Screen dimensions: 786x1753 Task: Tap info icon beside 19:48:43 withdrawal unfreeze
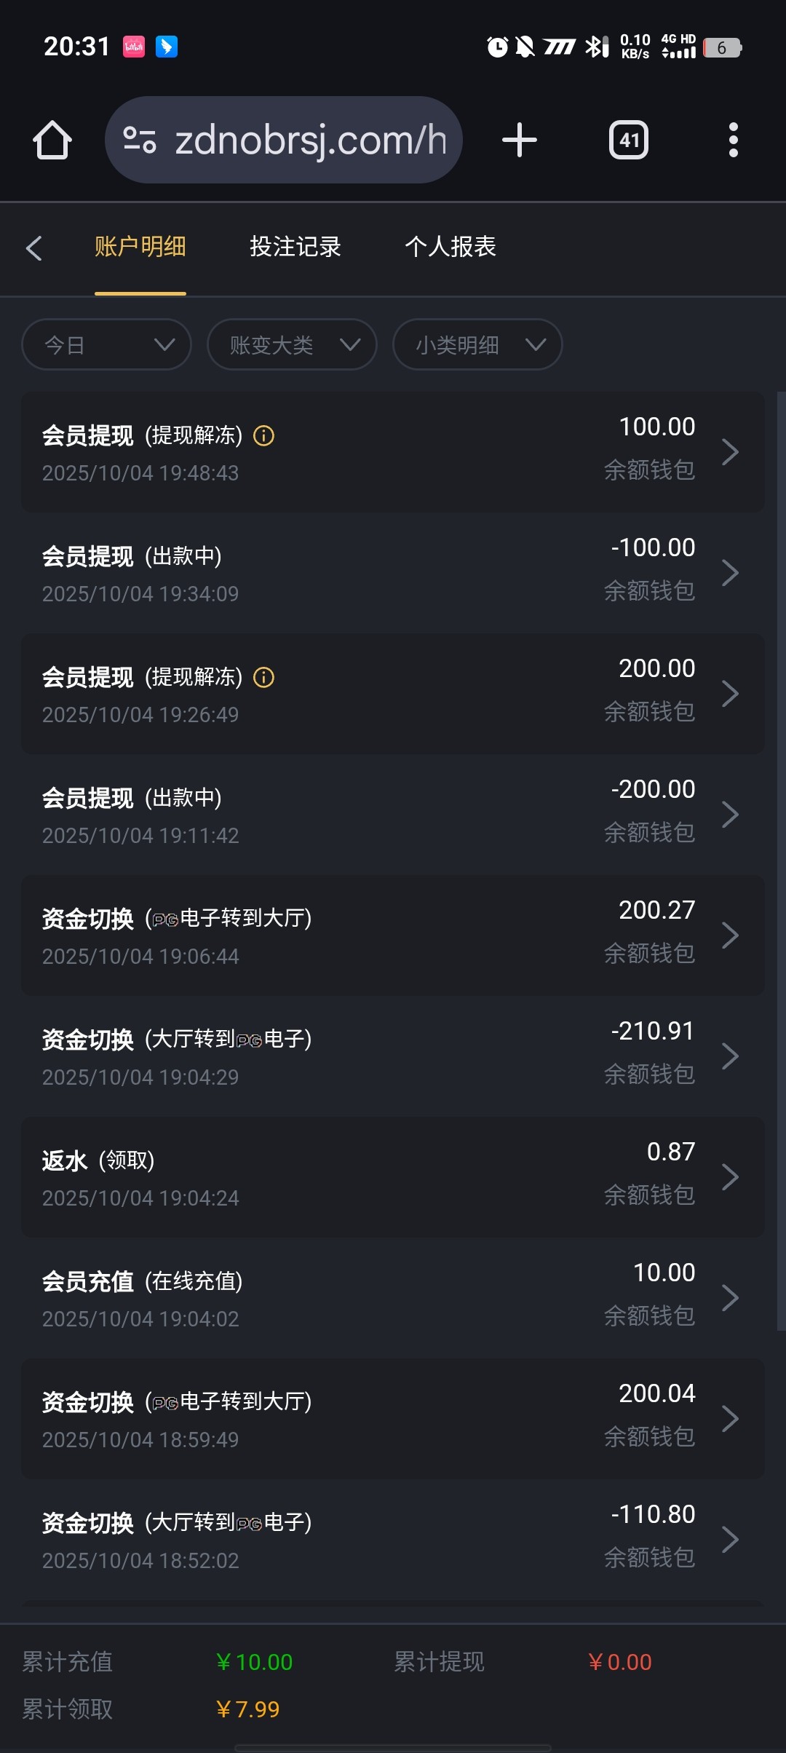pos(263,436)
